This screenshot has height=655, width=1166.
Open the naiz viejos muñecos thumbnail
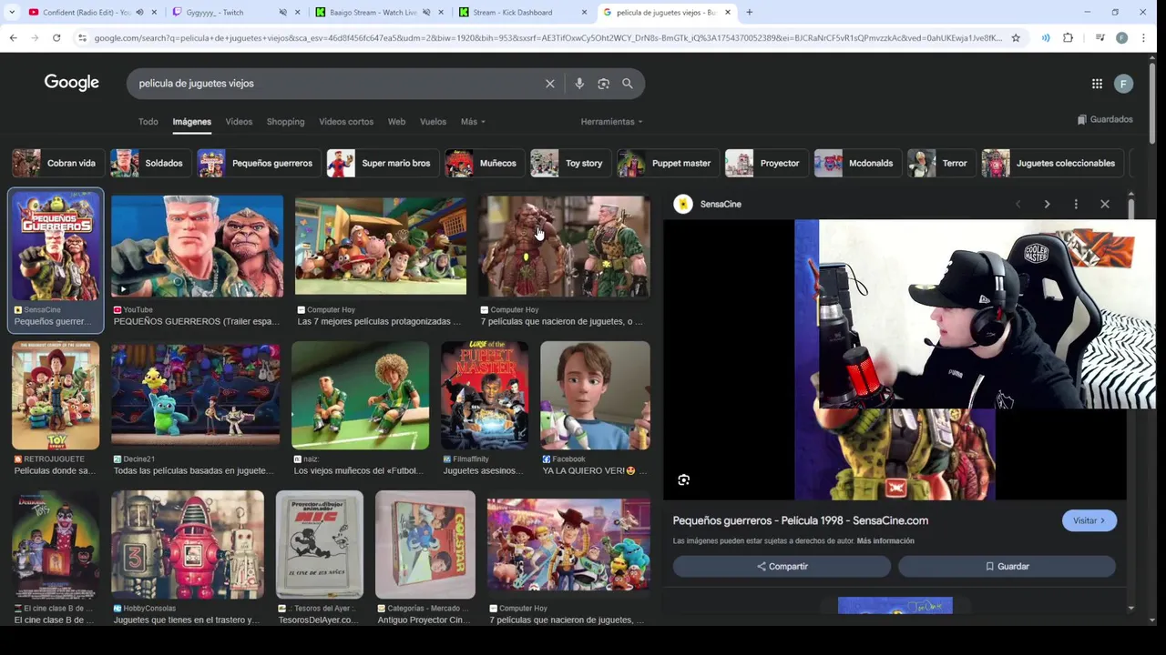(x=360, y=395)
